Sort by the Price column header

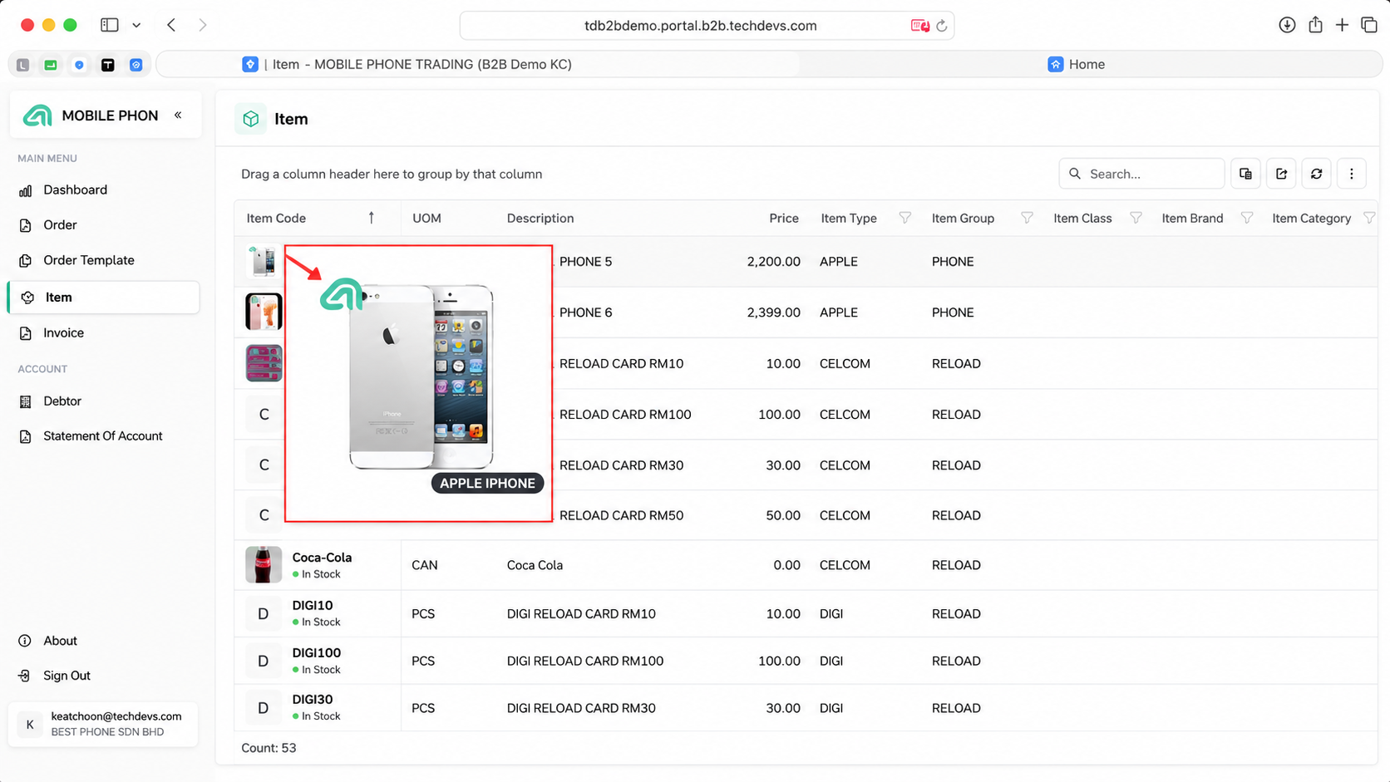783,219
